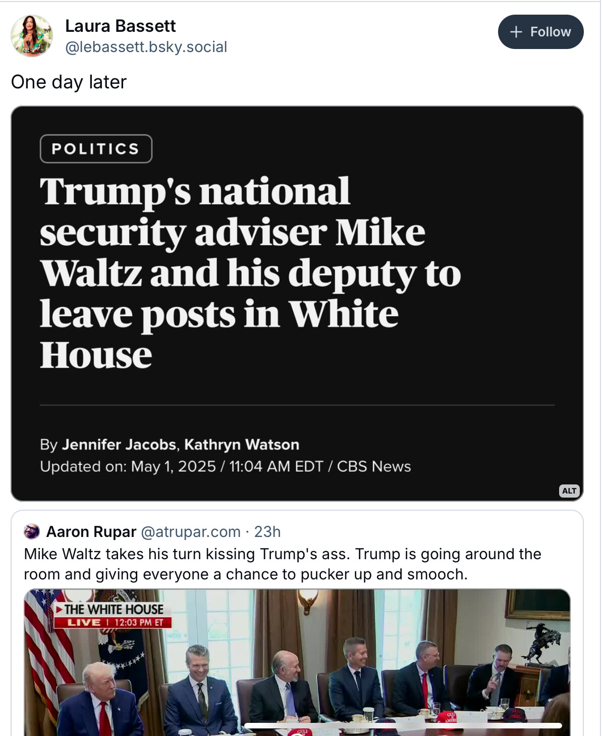The width and height of the screenshot is (602, 736).
Task: Open the Laura Bassett display name link
Action: [120, 26]
